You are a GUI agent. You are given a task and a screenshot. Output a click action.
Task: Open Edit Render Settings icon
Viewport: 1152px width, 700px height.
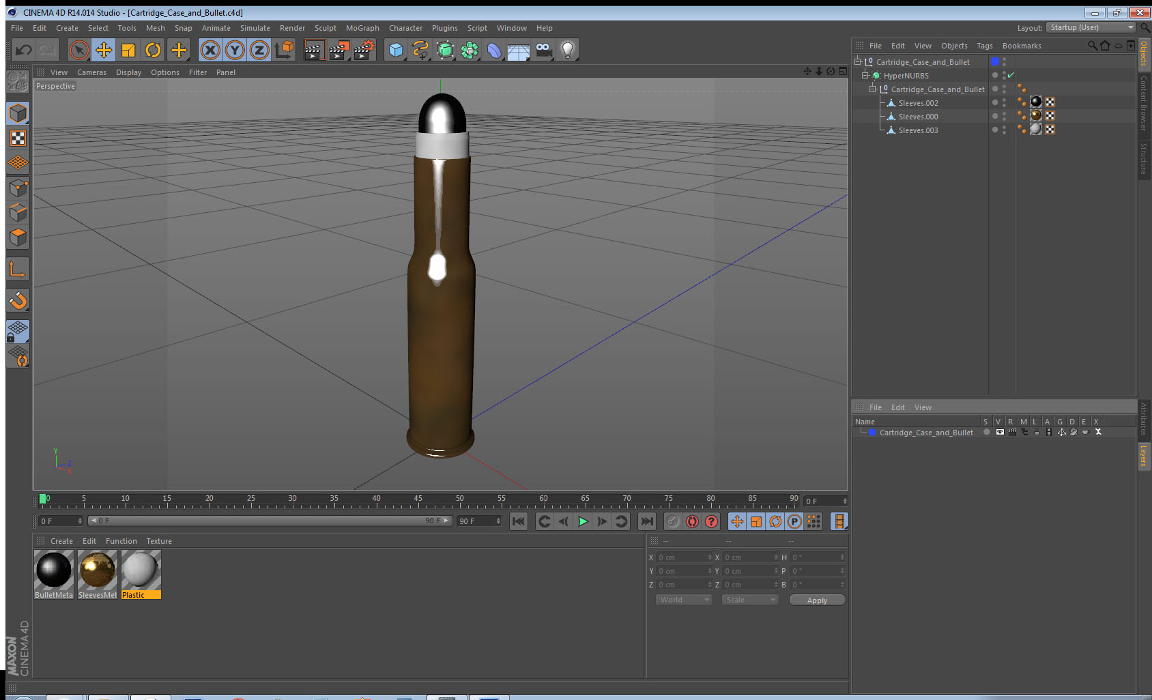tap(364, 50)
